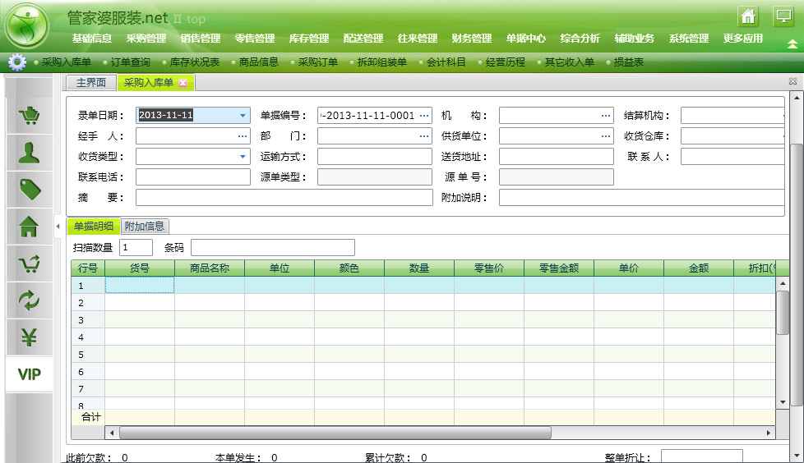Click the settings gear in shortcut bar

click(16, 62)
